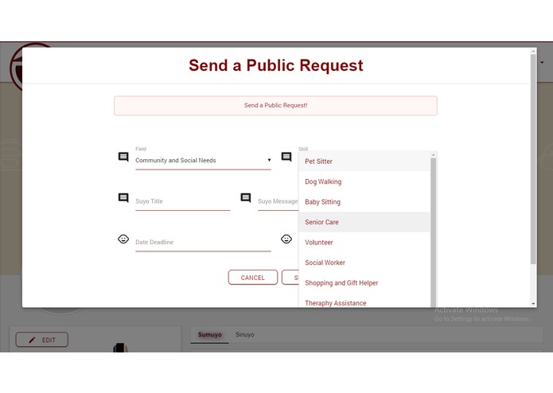Screen dimensions: 553x393
Task: Click the comment icon beside Suyo Title
Action: click(123, 198)
